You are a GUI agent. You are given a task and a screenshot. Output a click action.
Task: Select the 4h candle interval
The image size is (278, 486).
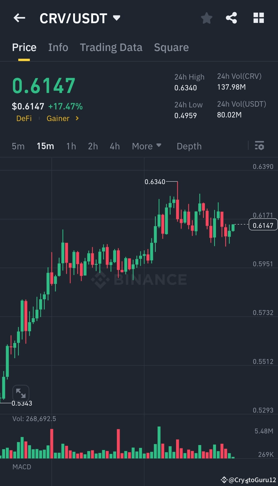tap(115, 146)
